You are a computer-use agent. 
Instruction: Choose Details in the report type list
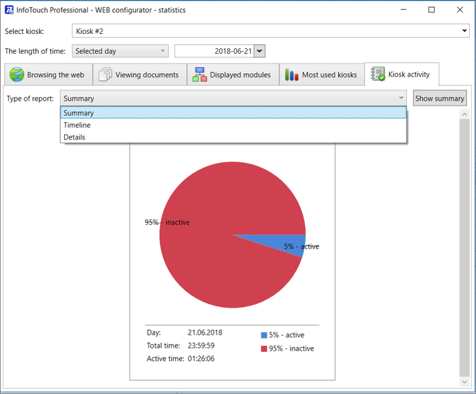tap(233, 137)
